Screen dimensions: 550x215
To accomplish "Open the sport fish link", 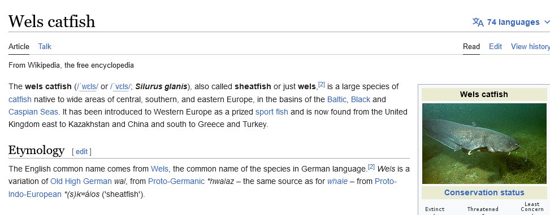I will (272, 112).
